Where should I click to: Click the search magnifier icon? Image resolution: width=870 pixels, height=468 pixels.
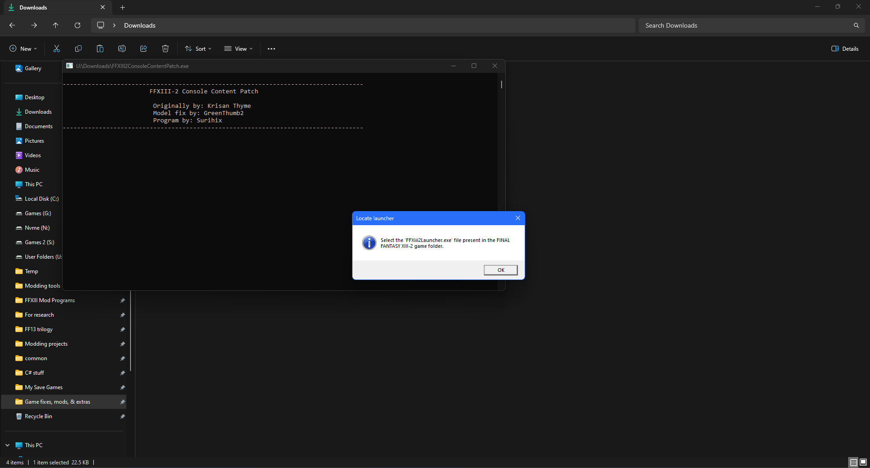point(856,25)
